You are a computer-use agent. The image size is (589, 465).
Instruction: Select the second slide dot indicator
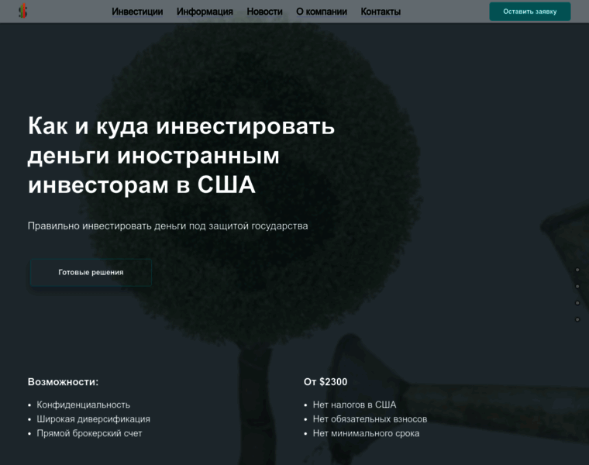[x=577, y=286]
